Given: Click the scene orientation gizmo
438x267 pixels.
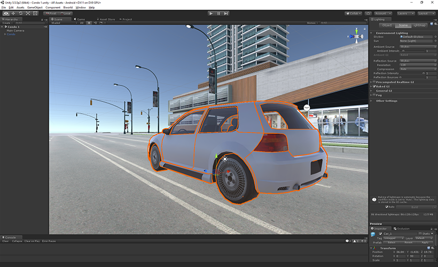Looking at the screenshot, I should tap(356, 36).
